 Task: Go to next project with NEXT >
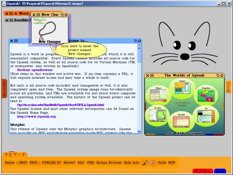coord(35,163)
